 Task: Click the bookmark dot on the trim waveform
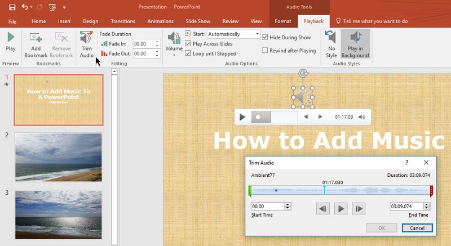[x=276, y=190]
